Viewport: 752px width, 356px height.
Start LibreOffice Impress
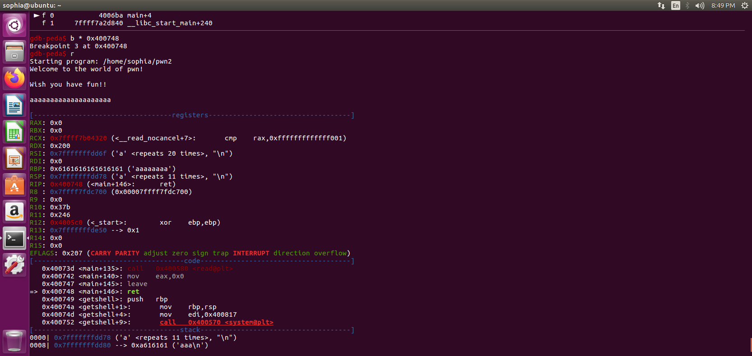point(14,159)
